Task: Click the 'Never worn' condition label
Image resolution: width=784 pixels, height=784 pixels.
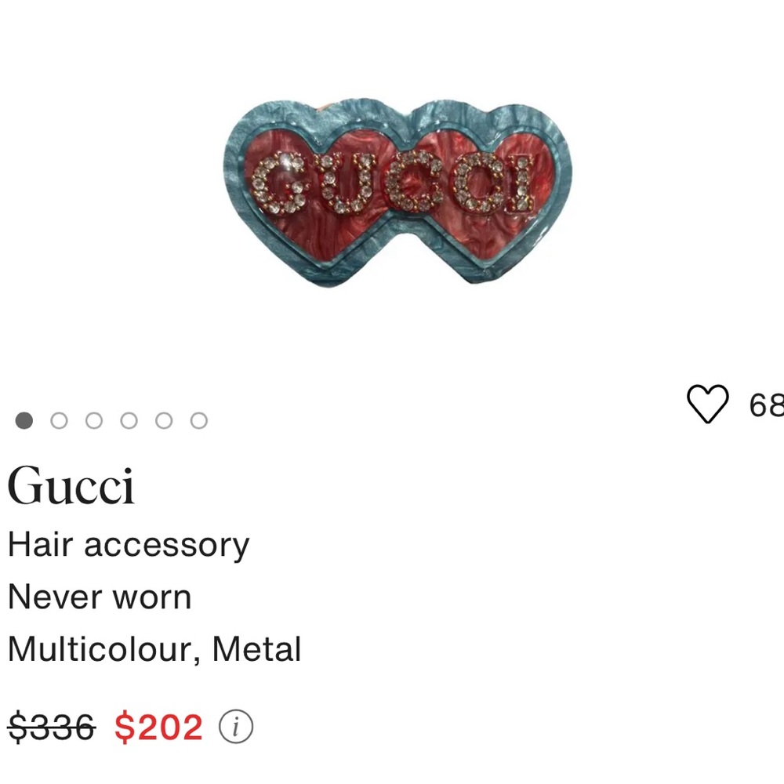Action: [x=100, y=597]
